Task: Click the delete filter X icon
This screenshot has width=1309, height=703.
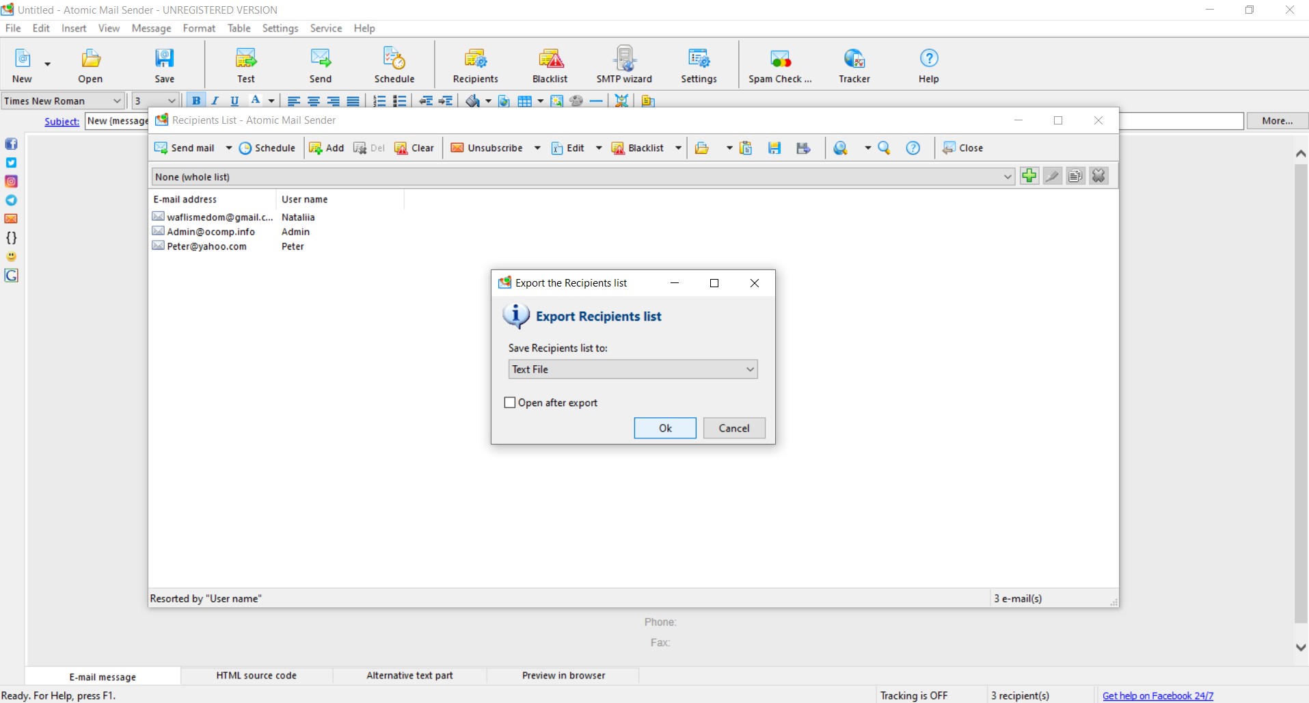Action: coord(1098,176)
